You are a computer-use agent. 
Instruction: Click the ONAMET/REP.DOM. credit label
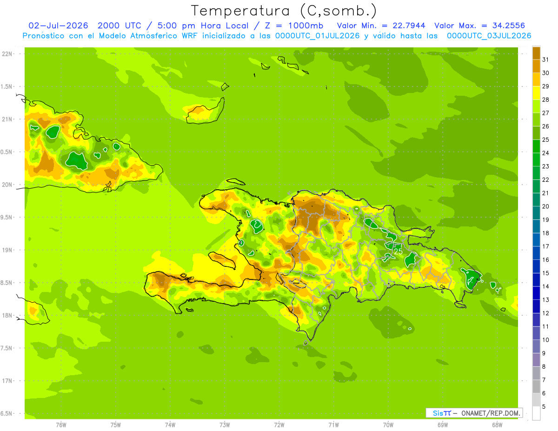(491, 413)
